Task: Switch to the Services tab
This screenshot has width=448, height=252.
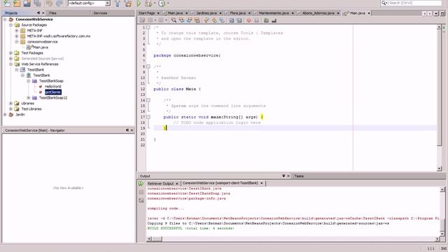Action: [100, 13]
